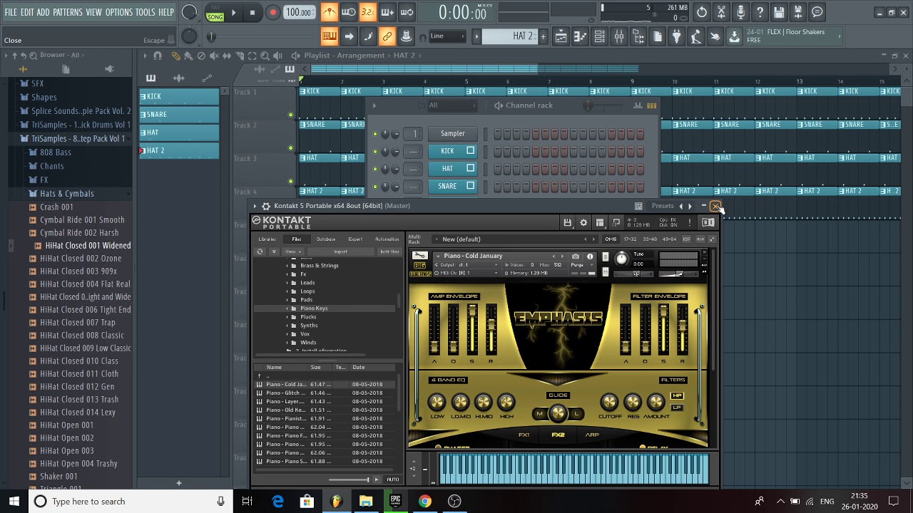Click the question mark help icon
This screenshot has height=513, width=913.
pos(760,12)
